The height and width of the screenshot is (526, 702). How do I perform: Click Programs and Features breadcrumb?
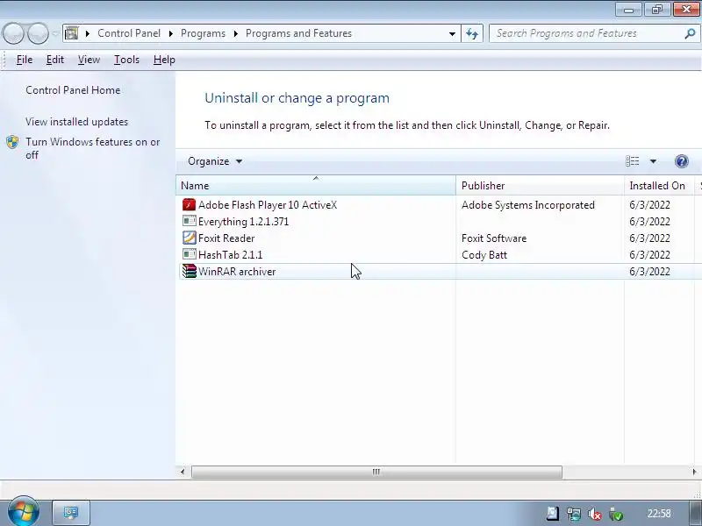pyautogui.click(x=298, y=33)
